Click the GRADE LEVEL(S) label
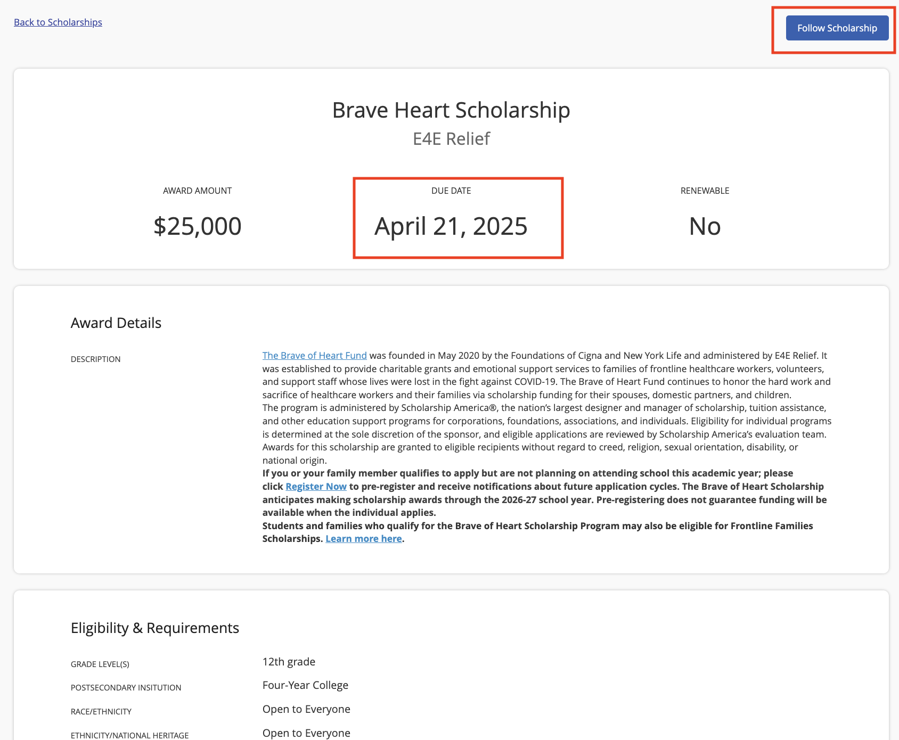 point(100,664)
